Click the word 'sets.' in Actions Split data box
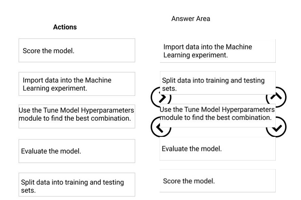 28,191
